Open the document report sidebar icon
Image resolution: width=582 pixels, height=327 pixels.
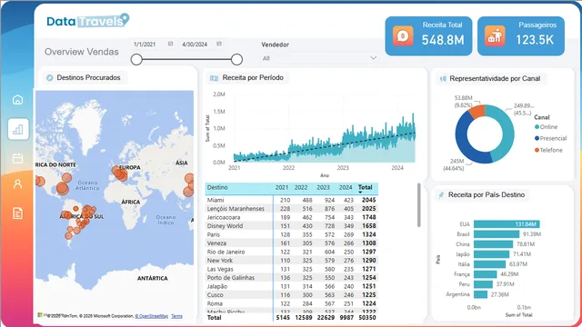[x=18, y=213]
